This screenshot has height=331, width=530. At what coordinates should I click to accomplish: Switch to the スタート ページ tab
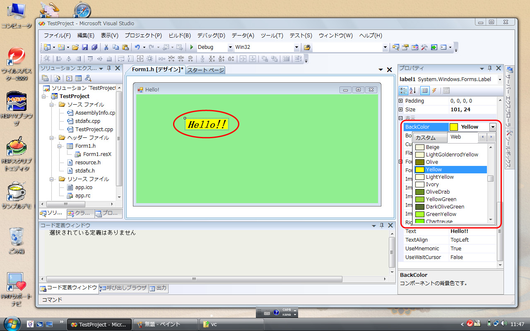tap(205, 70)
